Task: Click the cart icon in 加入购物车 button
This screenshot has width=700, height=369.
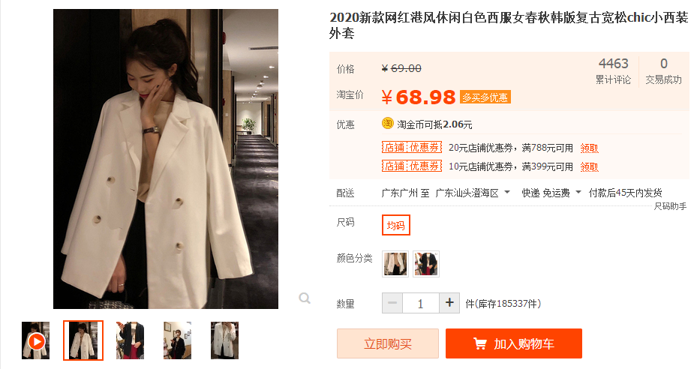Action: pos(480,343)
